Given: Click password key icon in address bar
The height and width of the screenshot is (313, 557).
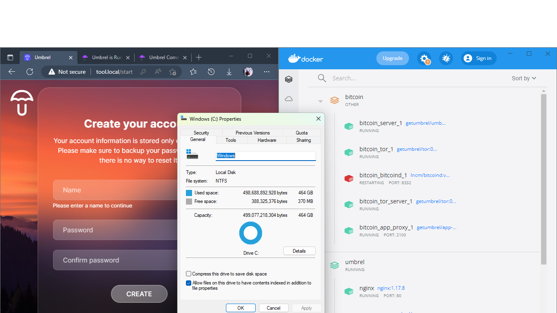Looking at the screenshot, I should pyautogui.click(x=143, y=72).
